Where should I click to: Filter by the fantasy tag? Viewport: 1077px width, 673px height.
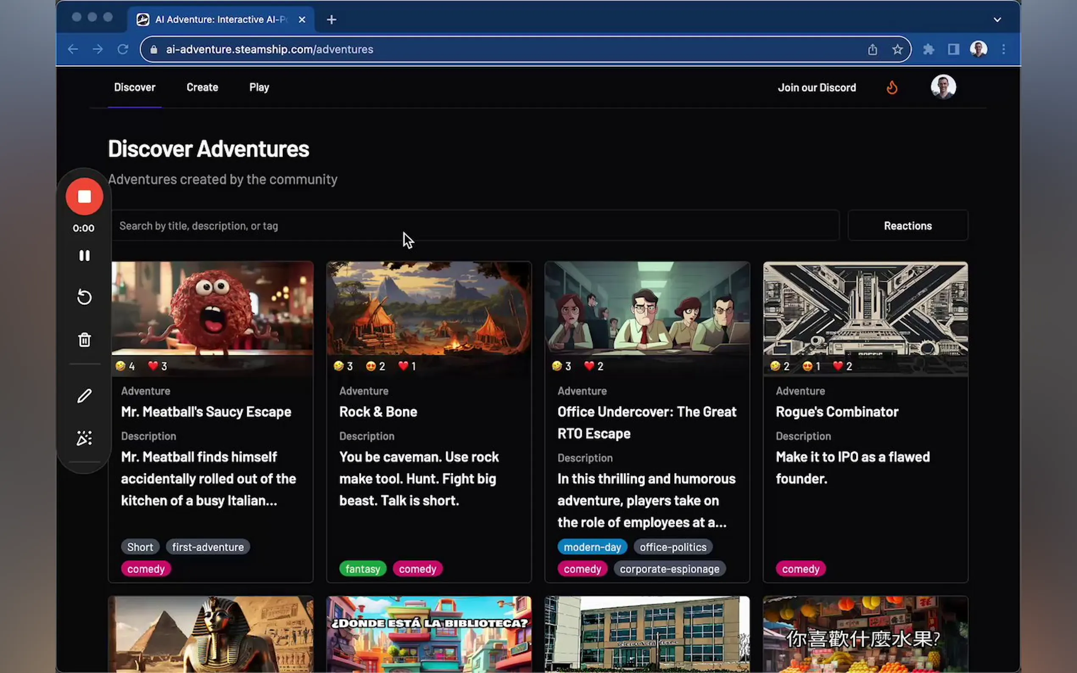[363, 569]
